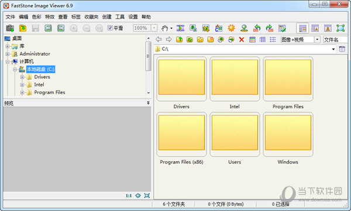
Task: Open the C:\ address path dropdown
Action: [333, 49]
